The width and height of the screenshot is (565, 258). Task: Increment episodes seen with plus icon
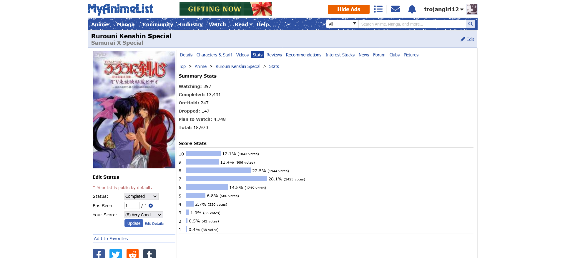tap(151, 206)
